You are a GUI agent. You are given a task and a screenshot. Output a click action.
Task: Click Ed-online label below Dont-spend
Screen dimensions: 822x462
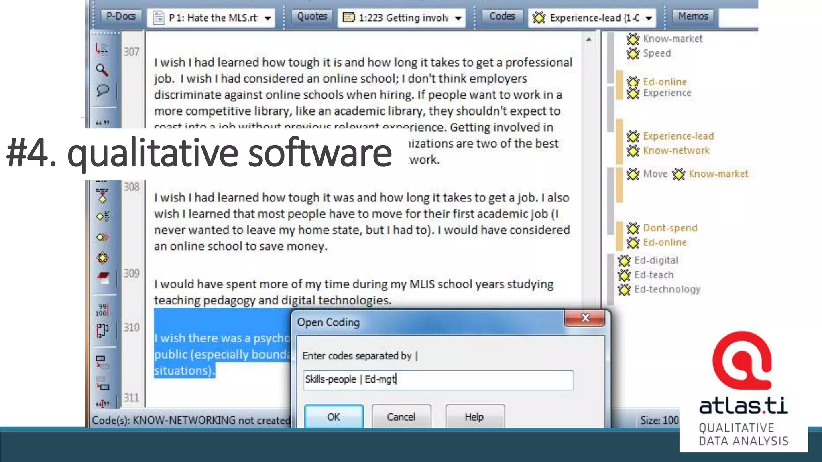click(x=665, y=243)
